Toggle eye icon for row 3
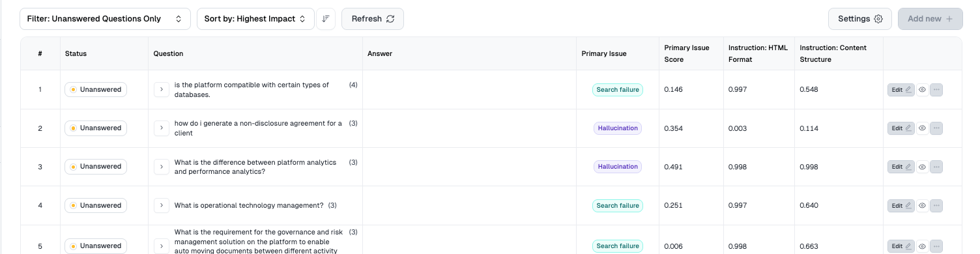 coord(923,167)
